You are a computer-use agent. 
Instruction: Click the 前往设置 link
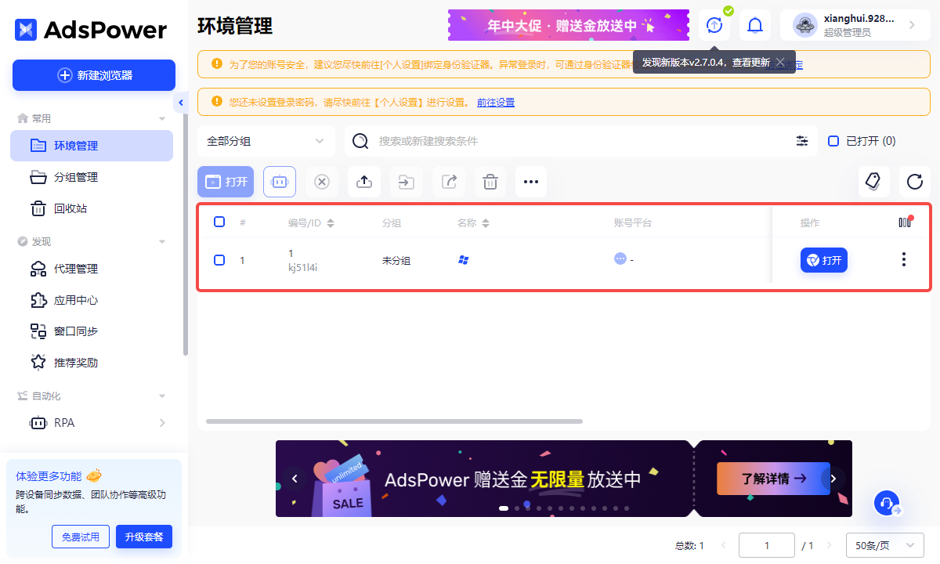pyautogui.click(x=496, y=102)
